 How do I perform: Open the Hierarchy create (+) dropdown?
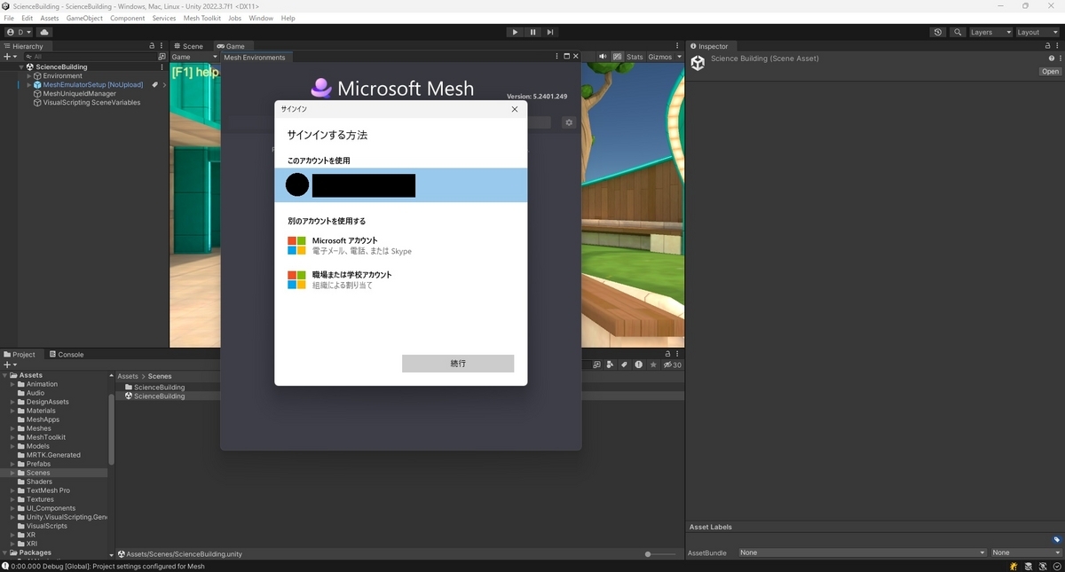tap(10, 56)
